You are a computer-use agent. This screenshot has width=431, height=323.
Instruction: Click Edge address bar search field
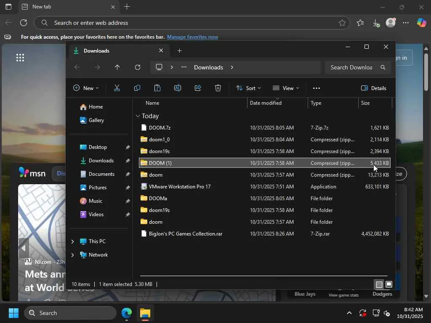coord(192,23)
